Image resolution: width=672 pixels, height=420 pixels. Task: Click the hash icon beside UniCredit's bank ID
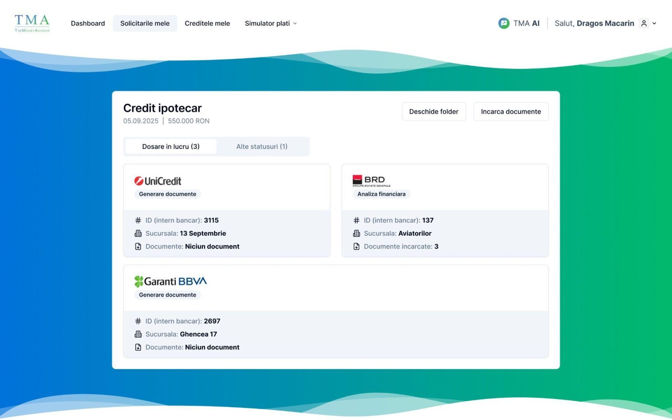point(138,220)
